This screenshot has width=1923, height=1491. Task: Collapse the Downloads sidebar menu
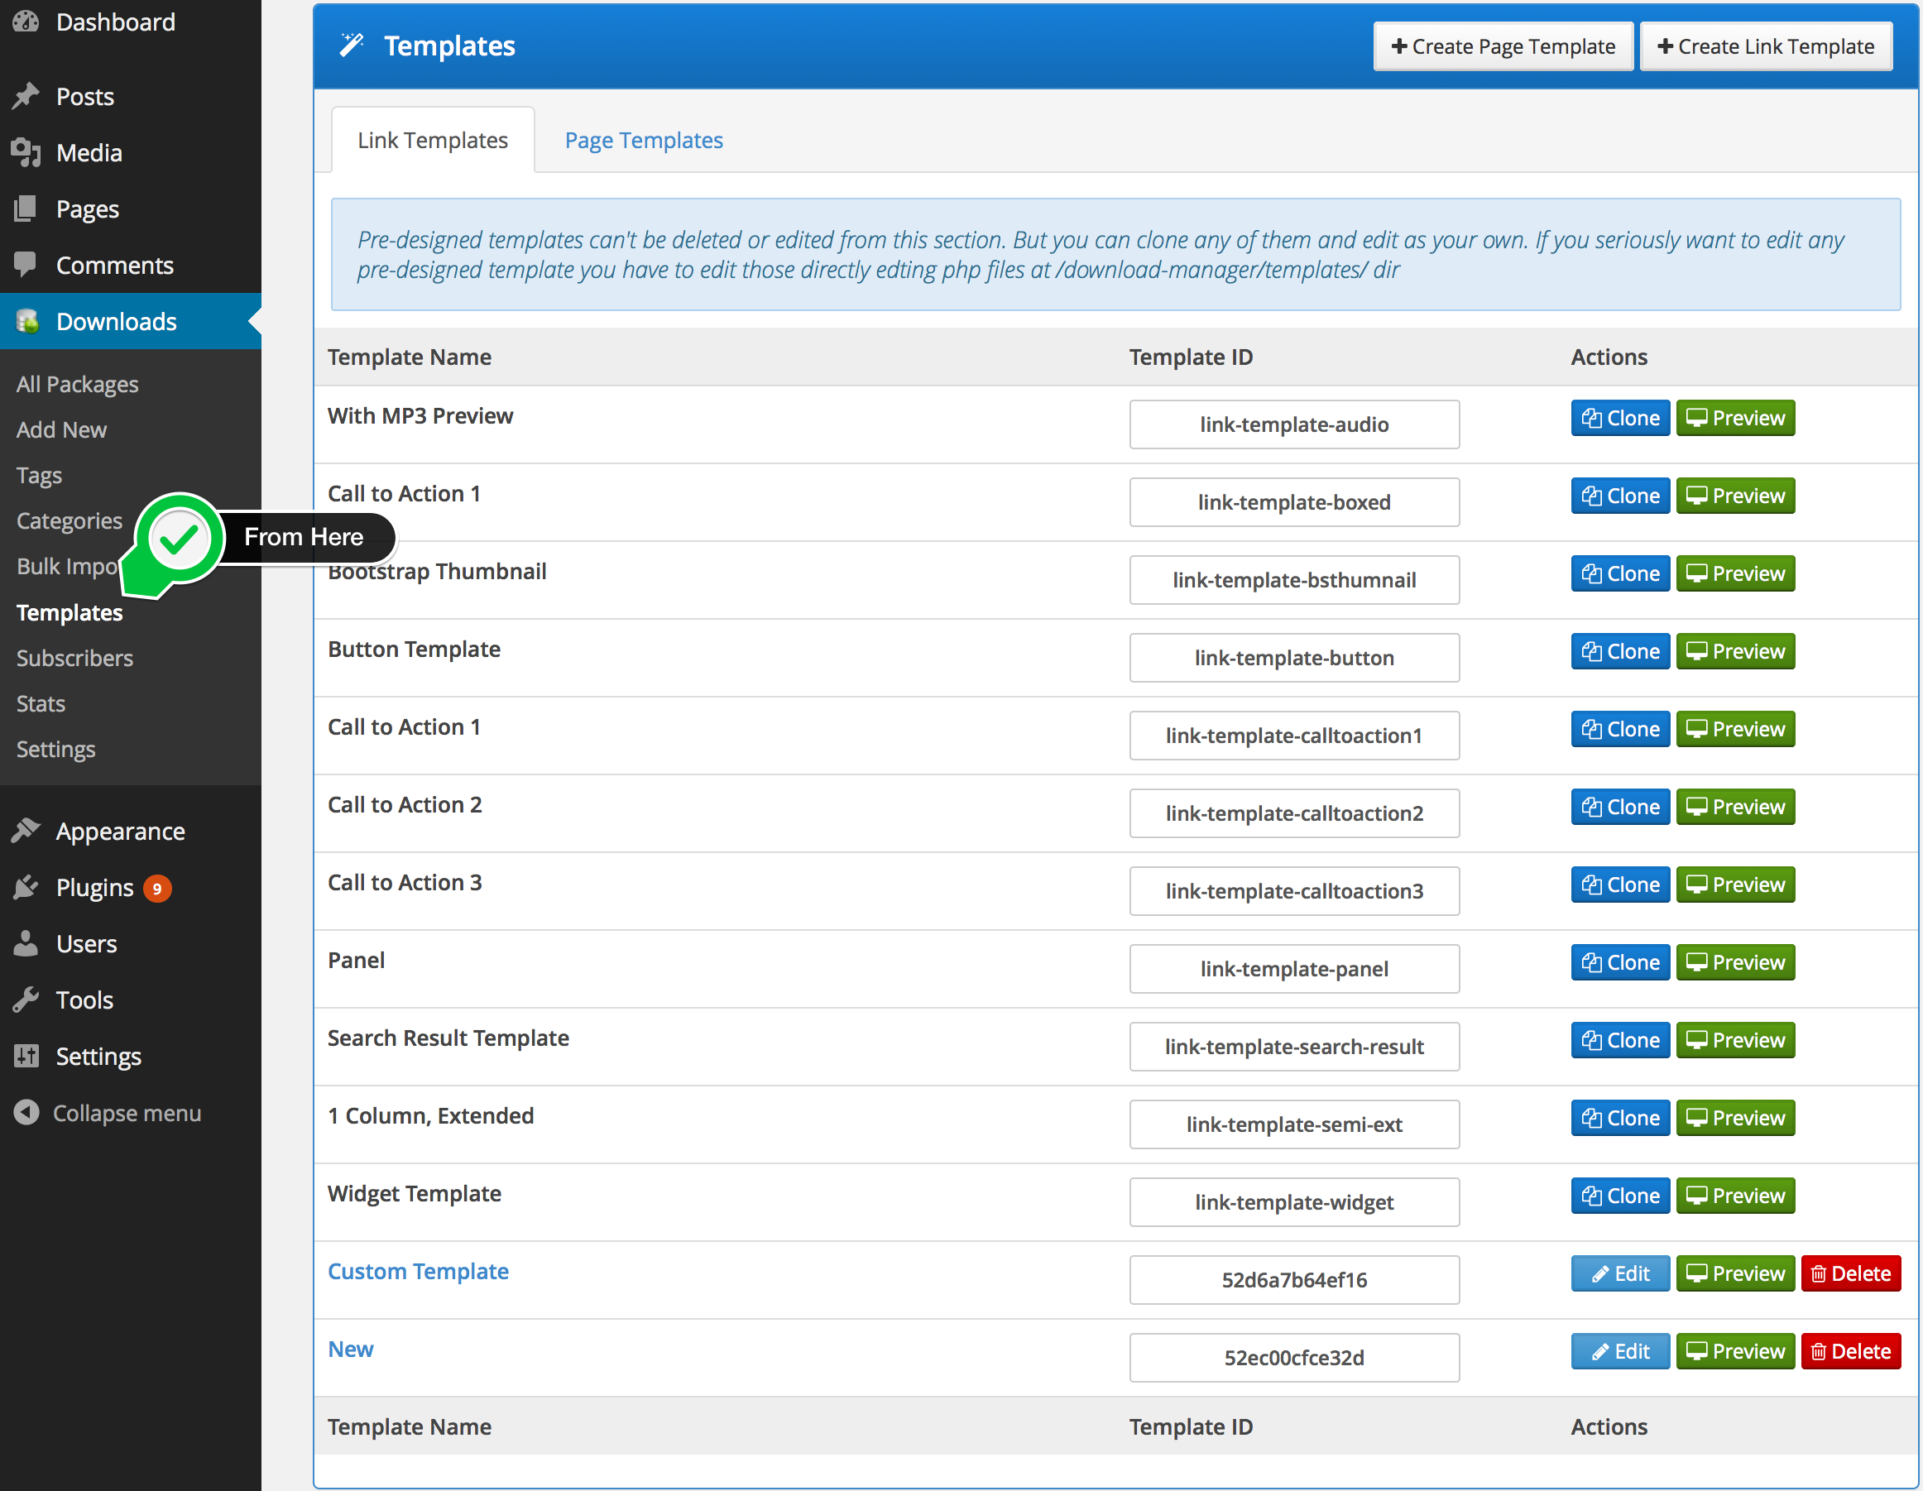(x=117, y=322)
